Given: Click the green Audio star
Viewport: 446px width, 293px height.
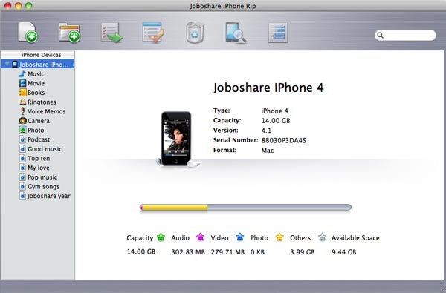Looking at the screenshot, I should [161, 237].
